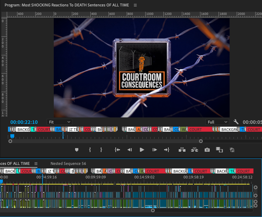The height and width of the screenshot is (217, 262).
Task: Click the Courtroom Consequences logo in preview
Action: [x=142, y=68]
